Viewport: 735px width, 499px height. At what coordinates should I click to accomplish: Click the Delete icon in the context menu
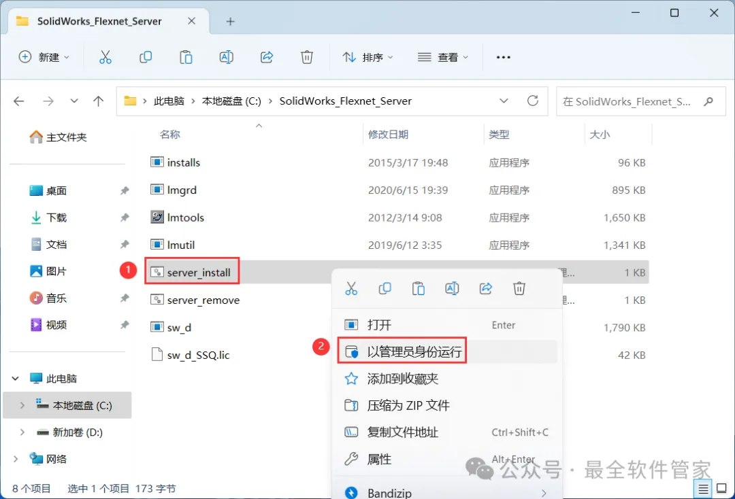[x=519, y=288]
